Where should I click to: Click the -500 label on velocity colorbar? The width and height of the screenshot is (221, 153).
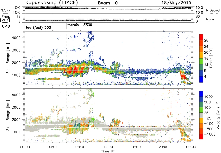208,129
